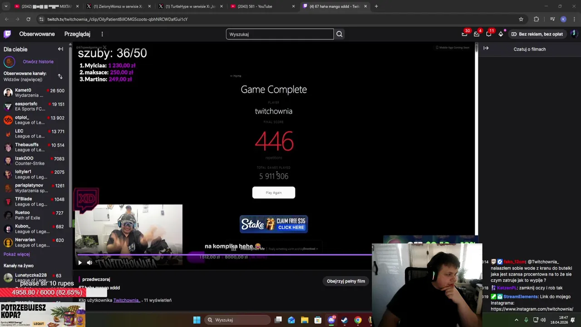Open the Prime loot icon with 30 badge

pos(464,34)
